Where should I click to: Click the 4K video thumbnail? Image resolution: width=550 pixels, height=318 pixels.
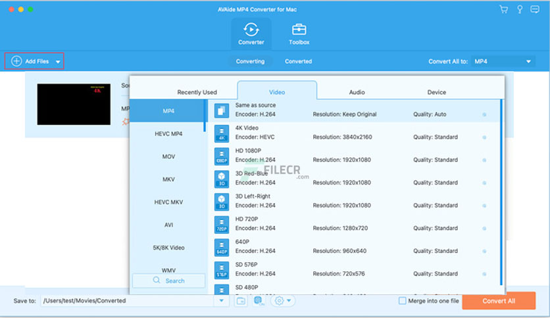tap(74, 104)
